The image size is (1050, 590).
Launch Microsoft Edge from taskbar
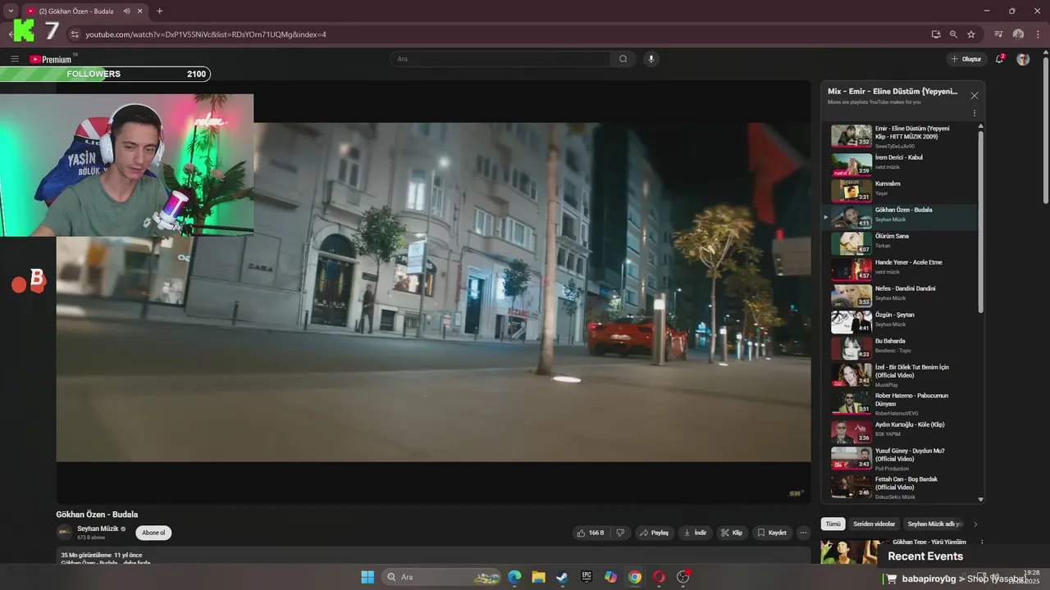point(514,577)
